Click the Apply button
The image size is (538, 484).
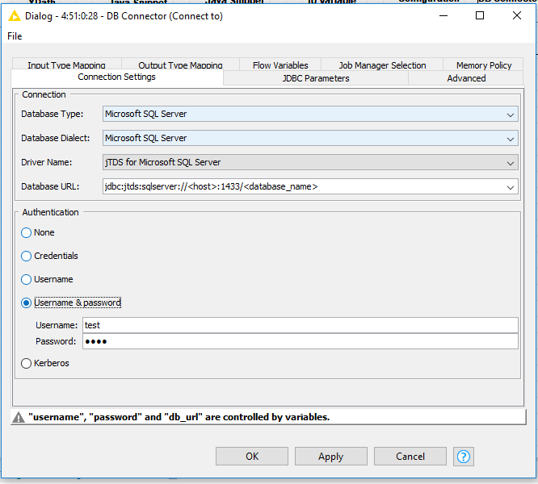click(330, 457)
